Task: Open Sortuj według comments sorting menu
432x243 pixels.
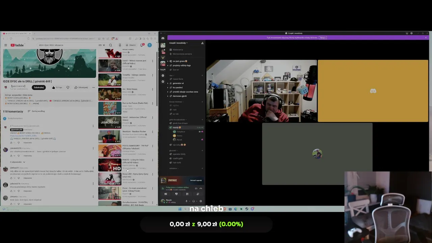Action: tap(36, 111)
